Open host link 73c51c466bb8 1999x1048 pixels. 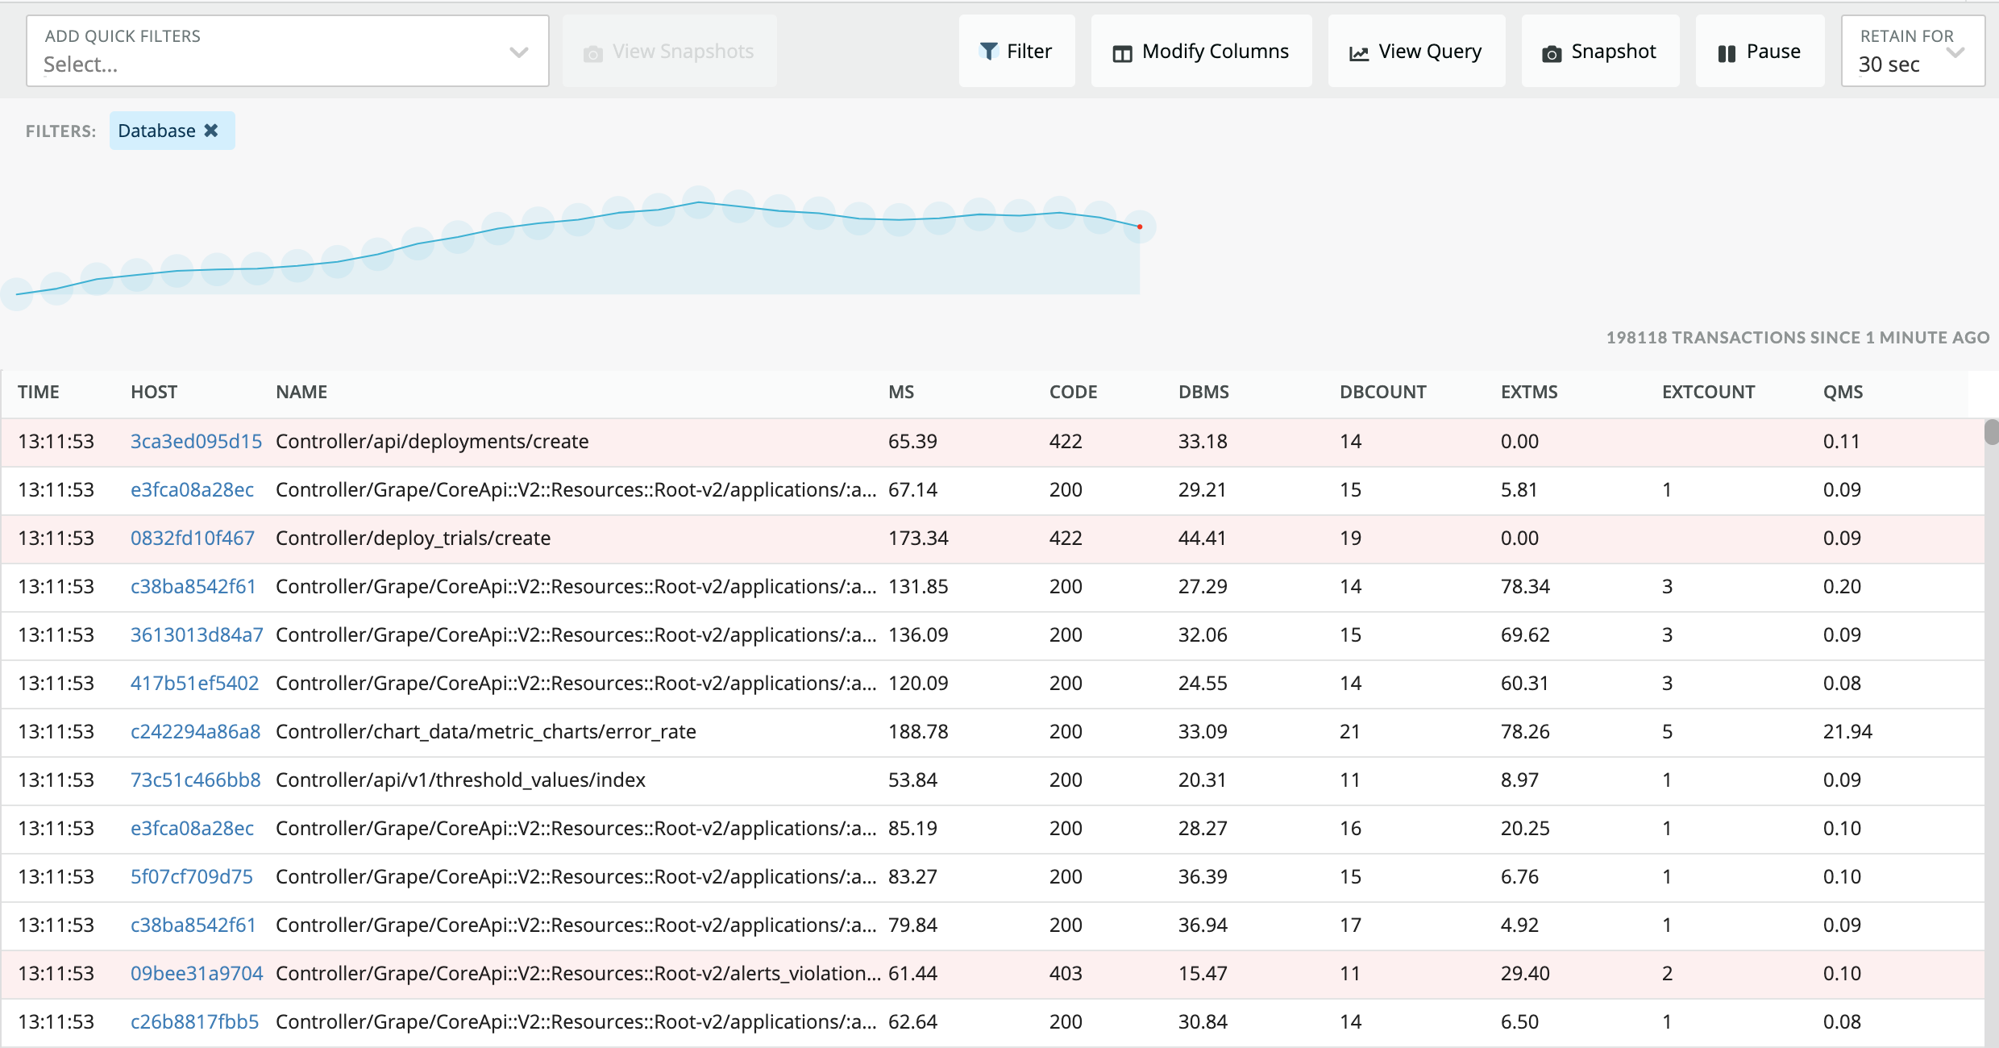[x=195, y=780]
